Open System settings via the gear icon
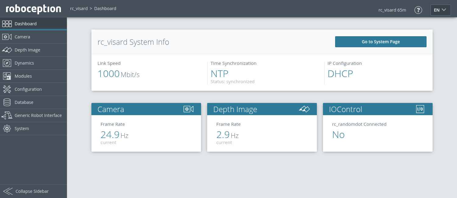Screen dimensions: 457x198 pos(7,128)
